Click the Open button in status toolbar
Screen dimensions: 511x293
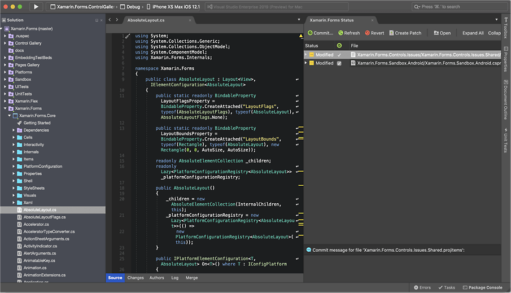(442, 33)
